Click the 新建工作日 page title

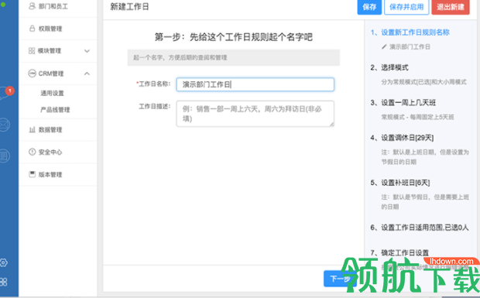(x=129, y=7)
